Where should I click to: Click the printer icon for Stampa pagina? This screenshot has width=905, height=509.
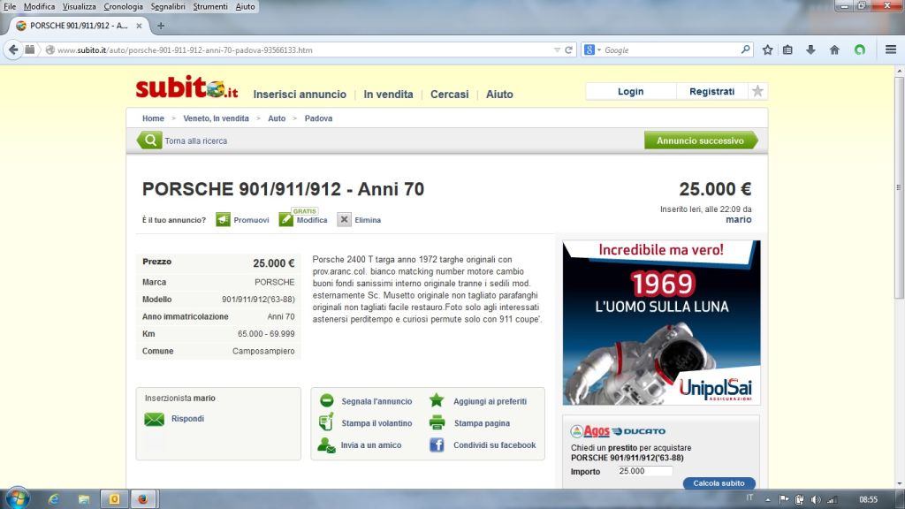[437, 423]
